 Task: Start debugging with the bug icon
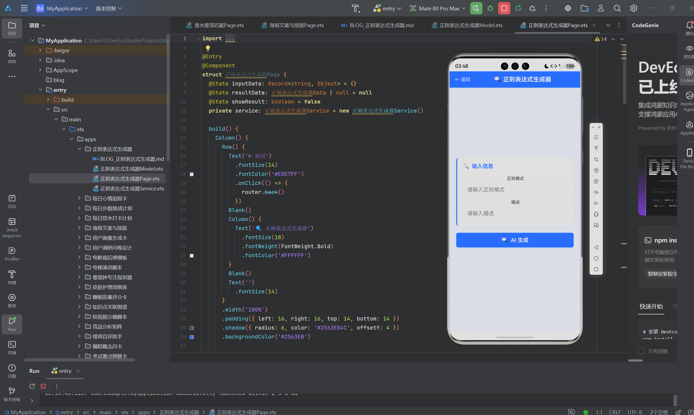click(490, 8)
